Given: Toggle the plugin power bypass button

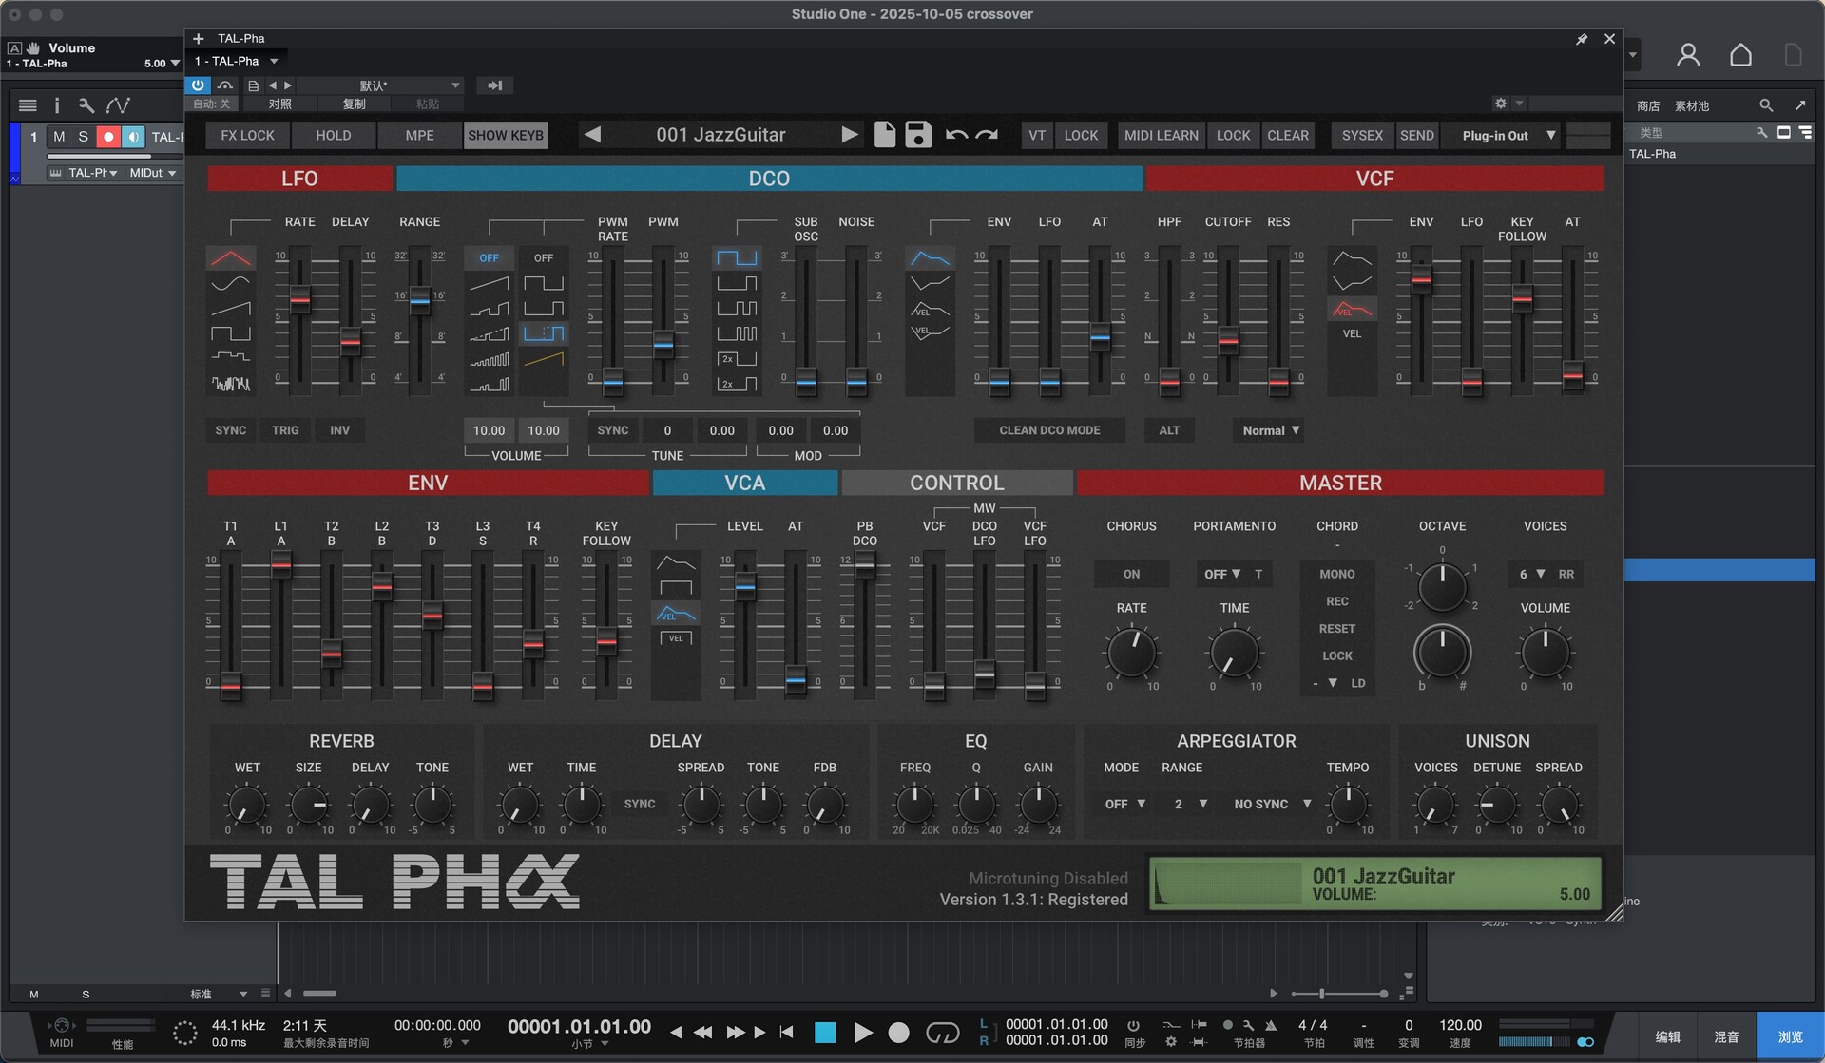Looking at the screenshot, I should pyautogui.click(x=197, y=85).
